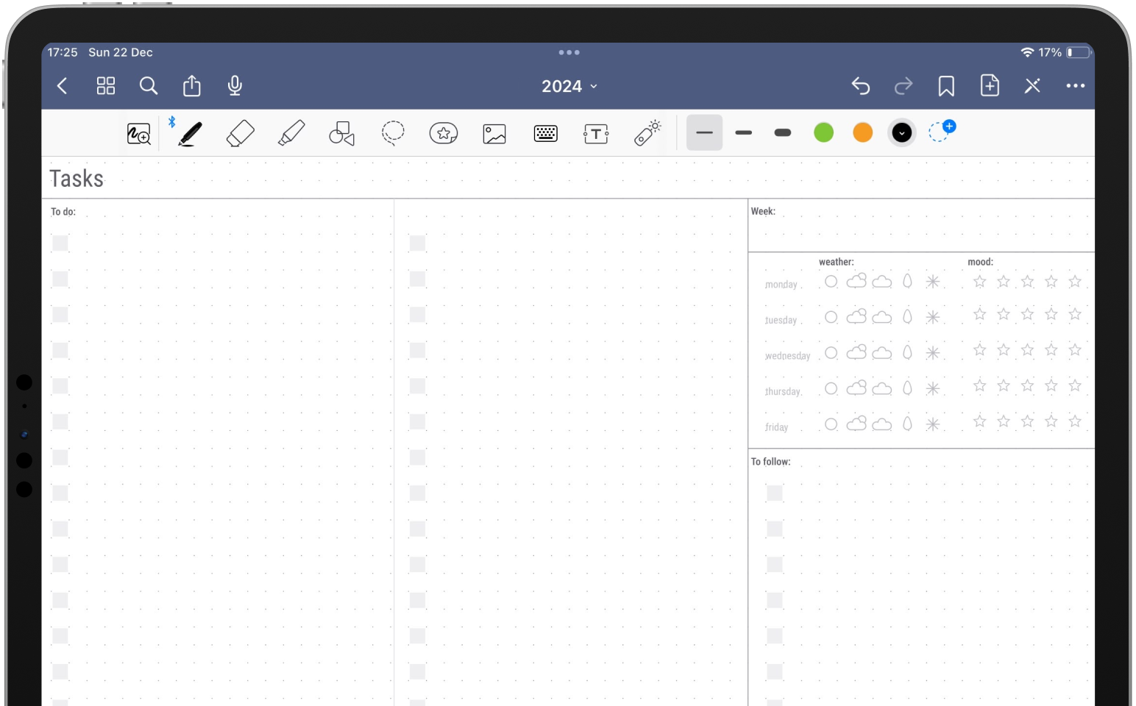Select the Highlighter tool

[x=291, y=133]
